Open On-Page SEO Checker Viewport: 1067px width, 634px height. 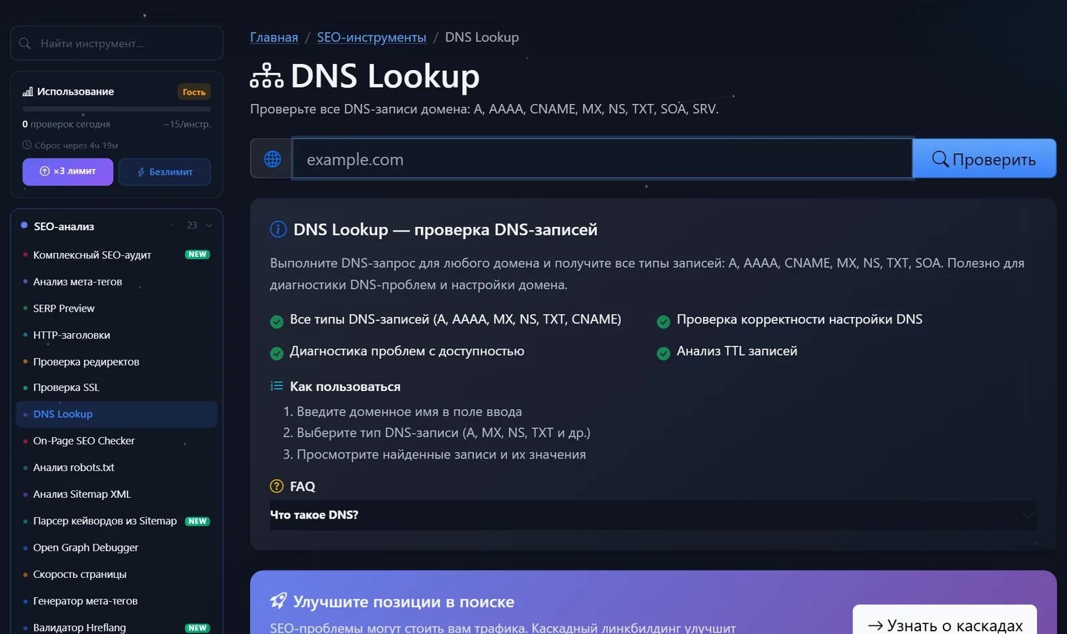click(x=117, y=441)
